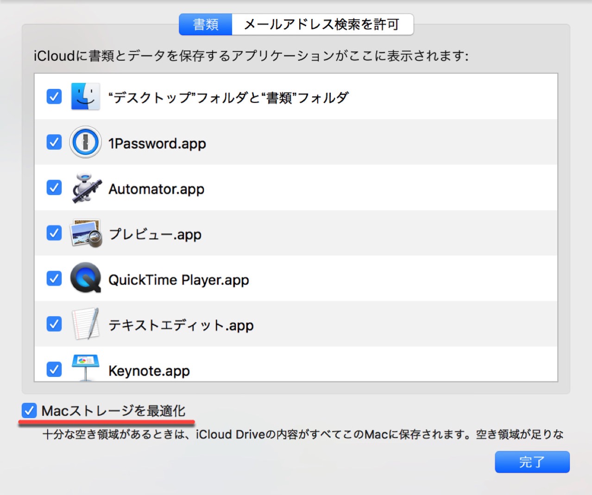Click the 1Password app icon
592x495 pixels.
click(85, 142)
